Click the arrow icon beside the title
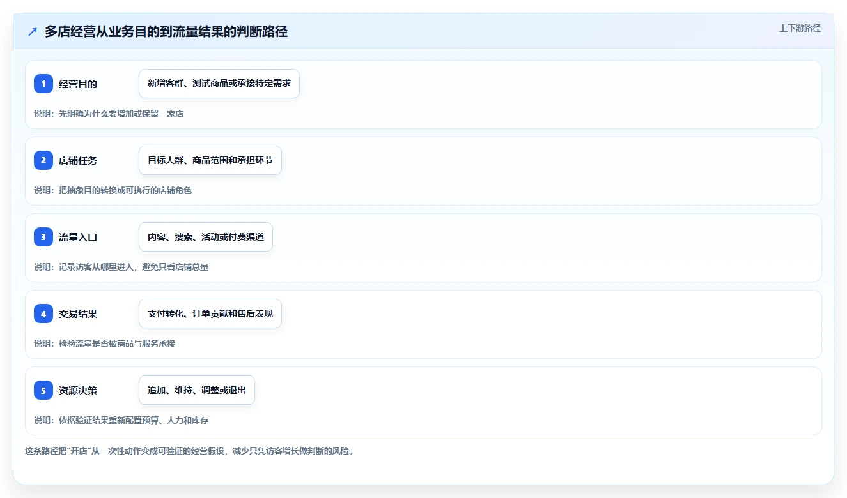847x498 pixels. pos(33,32)
